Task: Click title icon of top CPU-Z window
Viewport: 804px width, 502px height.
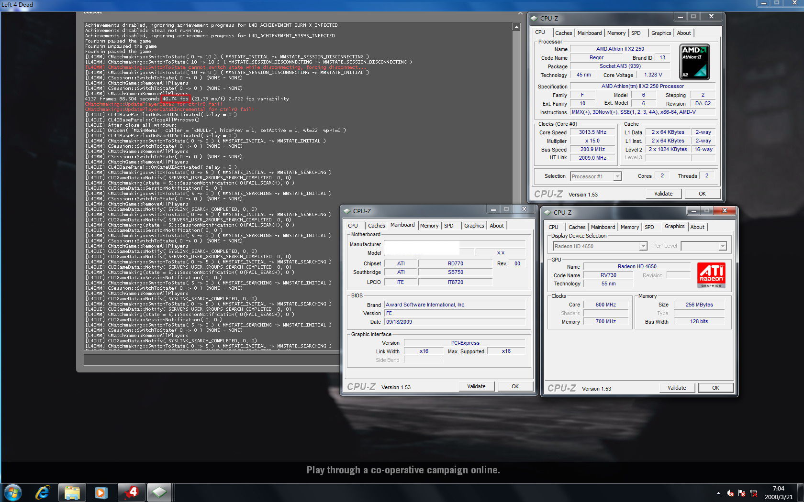Action: click(534, 19)
